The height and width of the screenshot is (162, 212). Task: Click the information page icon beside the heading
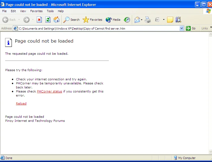tap(9, 42)
